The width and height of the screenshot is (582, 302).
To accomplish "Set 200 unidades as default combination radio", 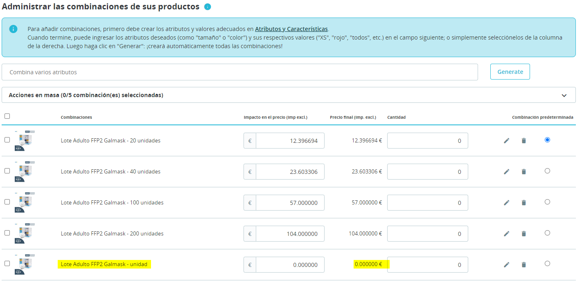I will [x=547, y=233].
